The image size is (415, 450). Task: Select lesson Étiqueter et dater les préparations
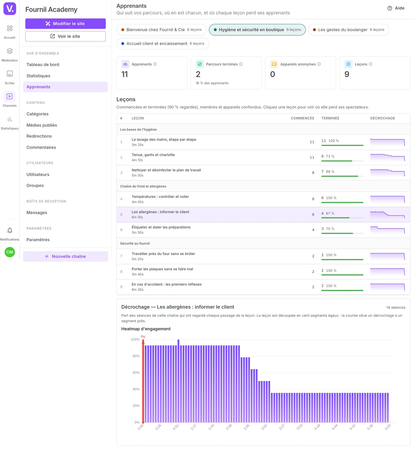[x=263, y=230]
